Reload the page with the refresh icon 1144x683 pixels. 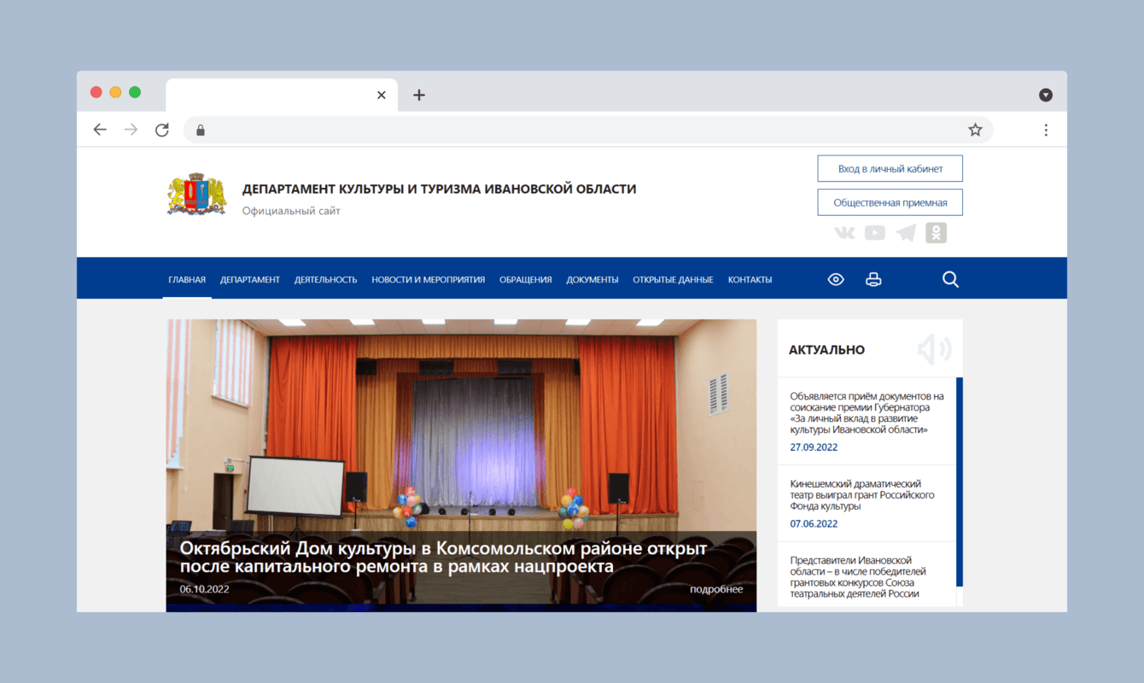[x=162, y=129]
